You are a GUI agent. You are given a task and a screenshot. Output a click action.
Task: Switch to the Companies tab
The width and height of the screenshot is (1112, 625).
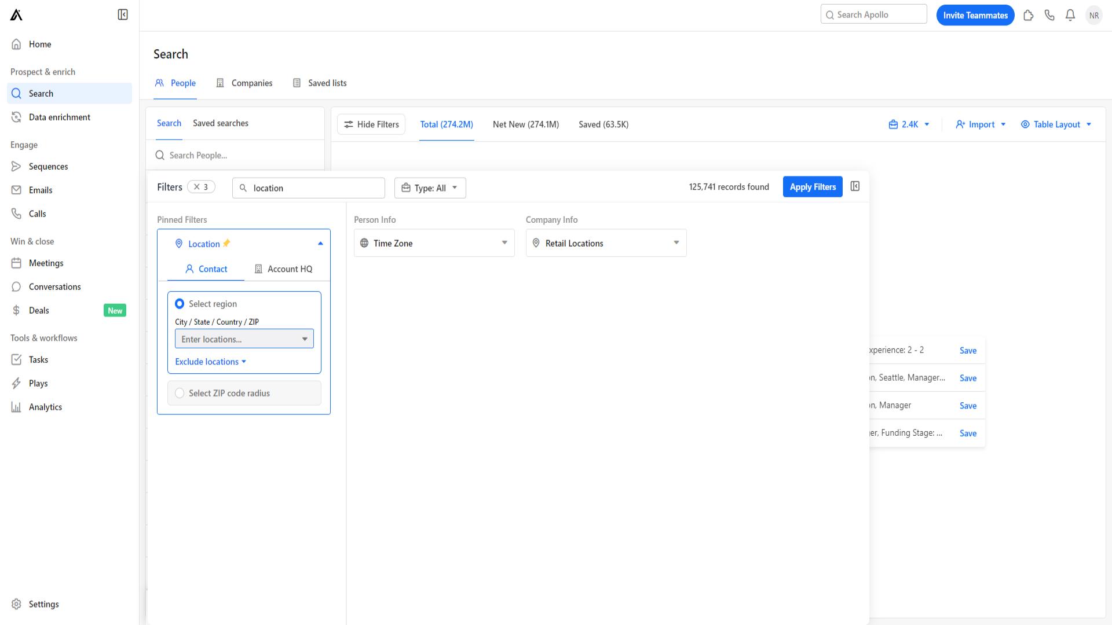(251, 82)
